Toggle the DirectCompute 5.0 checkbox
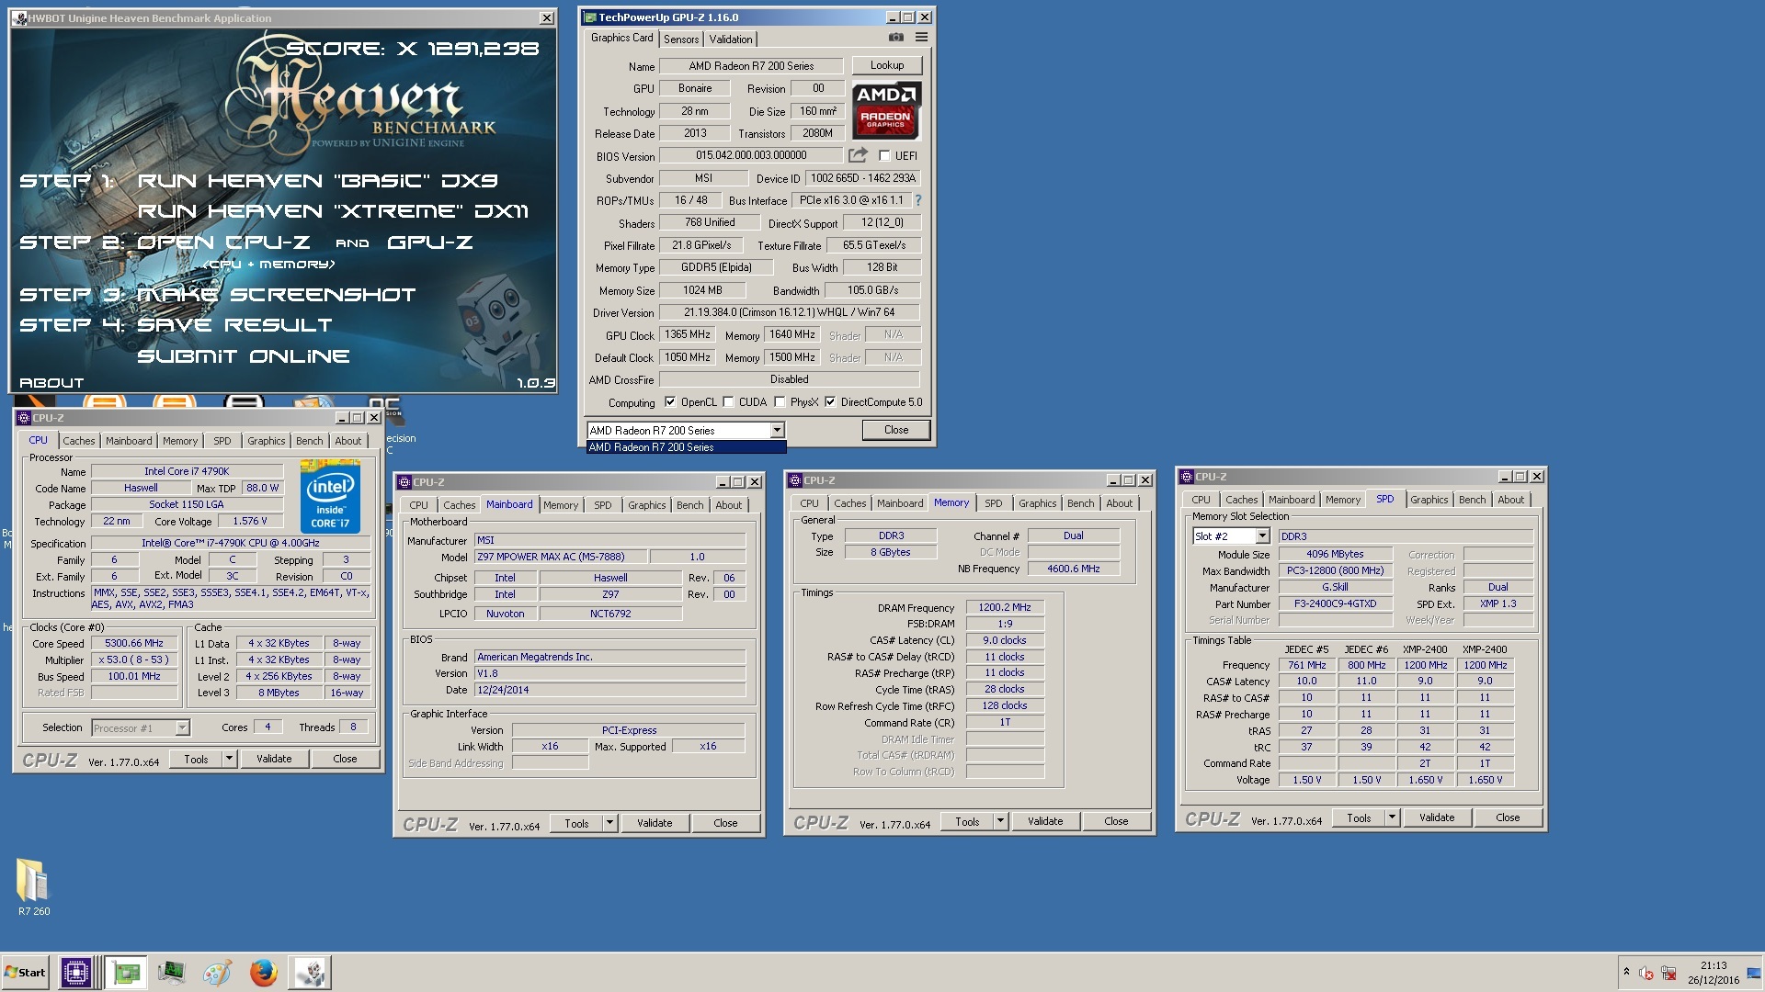The height and width of the screenshot is (992, 1765). (830, 402)
